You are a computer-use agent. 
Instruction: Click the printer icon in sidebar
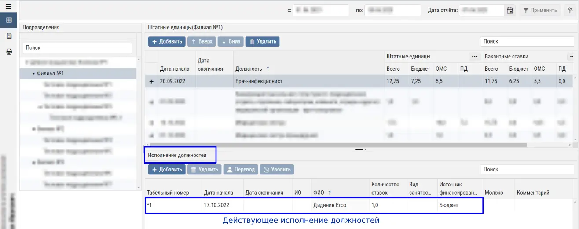click(x=8, y=51)
